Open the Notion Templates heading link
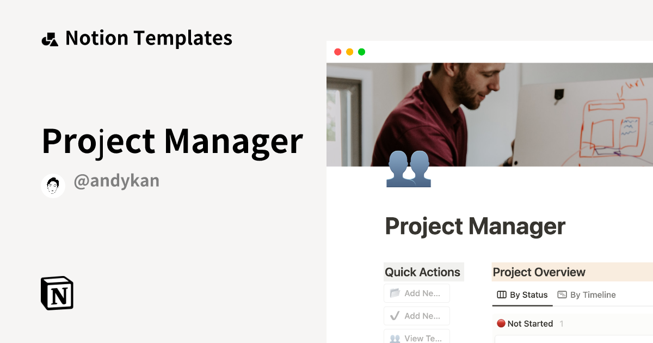This screenshot has width=653, height=343. [149, 38]
